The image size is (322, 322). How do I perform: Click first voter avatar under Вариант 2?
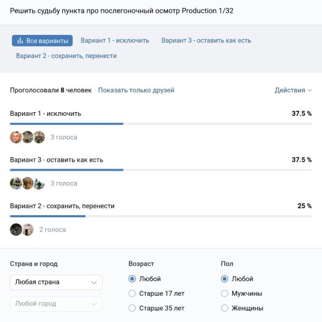pyautogui.click(x=16, y=229)
